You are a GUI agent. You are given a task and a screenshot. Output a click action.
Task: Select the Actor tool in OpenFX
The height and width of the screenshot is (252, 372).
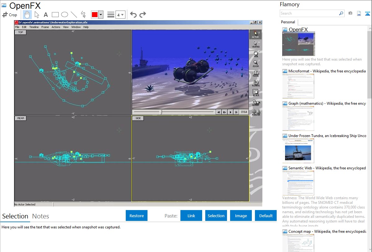tap(256, 35)
